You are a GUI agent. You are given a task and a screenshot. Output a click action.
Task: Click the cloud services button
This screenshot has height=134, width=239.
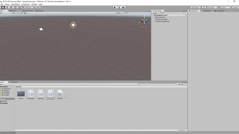pos(204,7)
